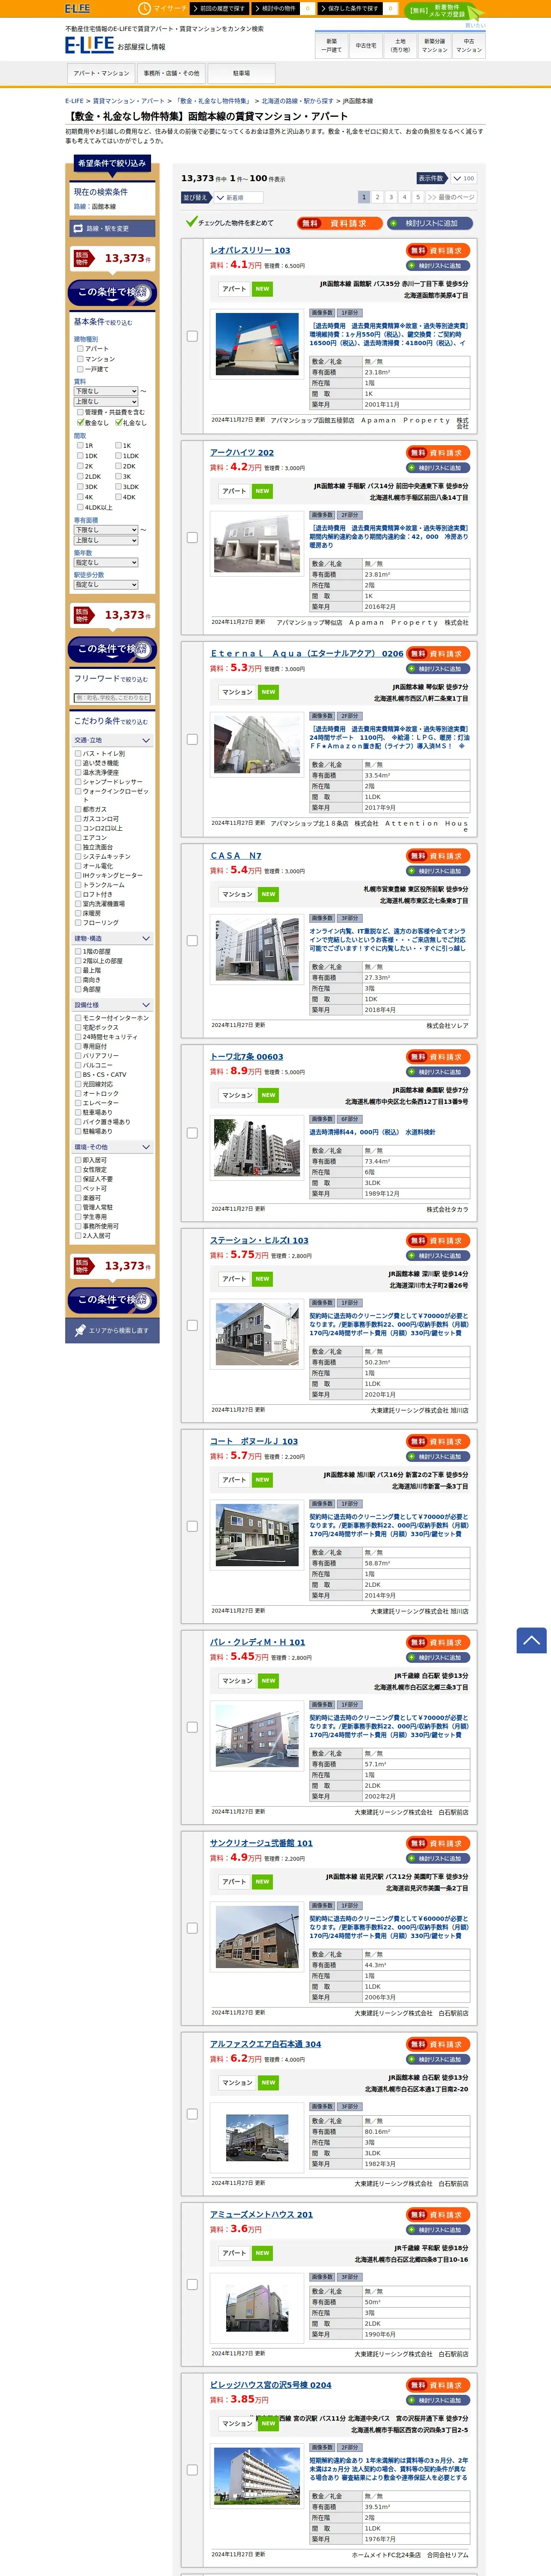This screenshot has width=551, height=2576.
Task: Click first この条件で検索 magnifier button
Action: click(x=112, y=292)
